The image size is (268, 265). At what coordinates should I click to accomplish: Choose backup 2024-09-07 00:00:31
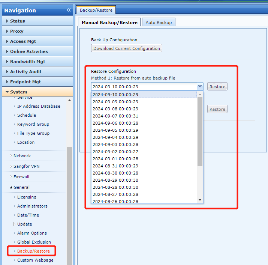(144, 116)
